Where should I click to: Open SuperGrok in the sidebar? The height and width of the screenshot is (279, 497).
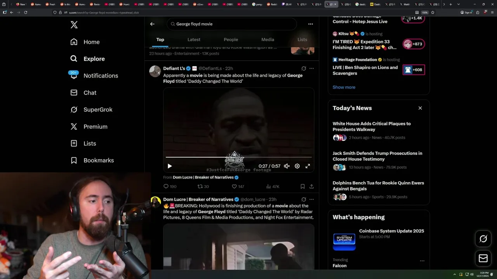click(x=91, y=110)
